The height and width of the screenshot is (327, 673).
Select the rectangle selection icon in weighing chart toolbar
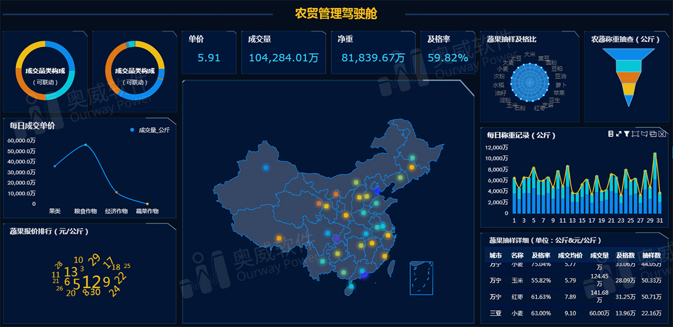635,134
